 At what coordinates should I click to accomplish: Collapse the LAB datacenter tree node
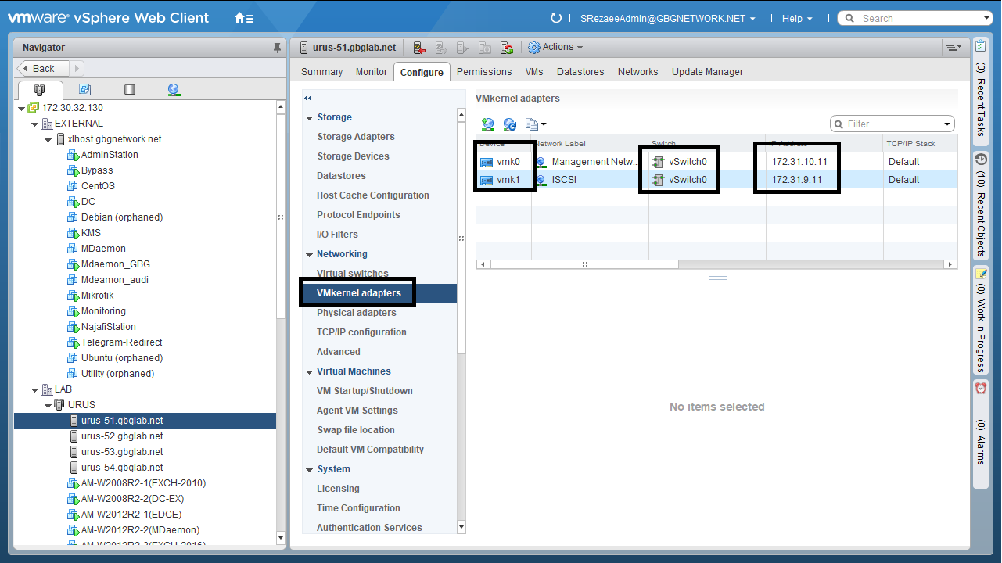point(35,389)
